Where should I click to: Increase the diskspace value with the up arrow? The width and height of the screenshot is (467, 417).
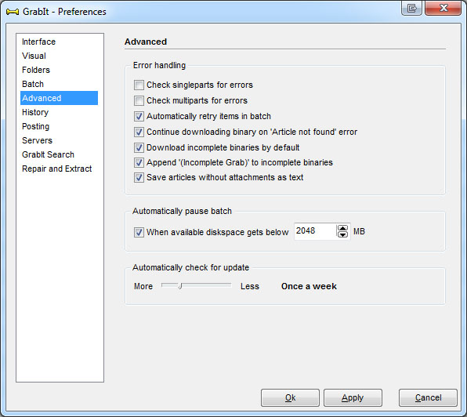click(x=342, y=228)
